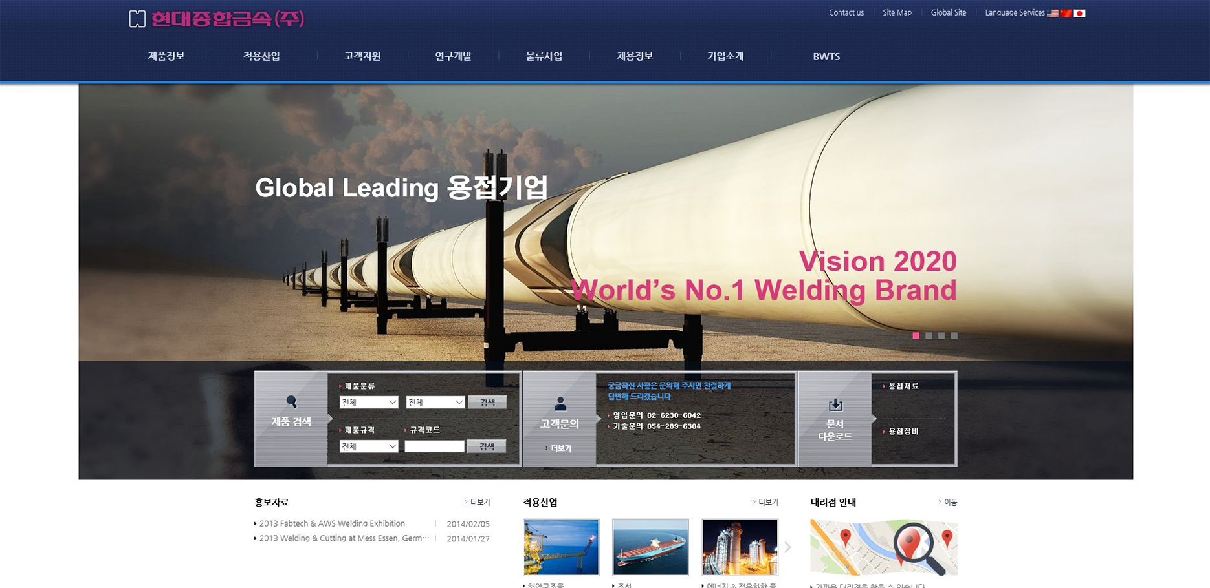
Task: Switch to Chinese via the China flag
Action: pyautogui.click(x=1066, y=13)
